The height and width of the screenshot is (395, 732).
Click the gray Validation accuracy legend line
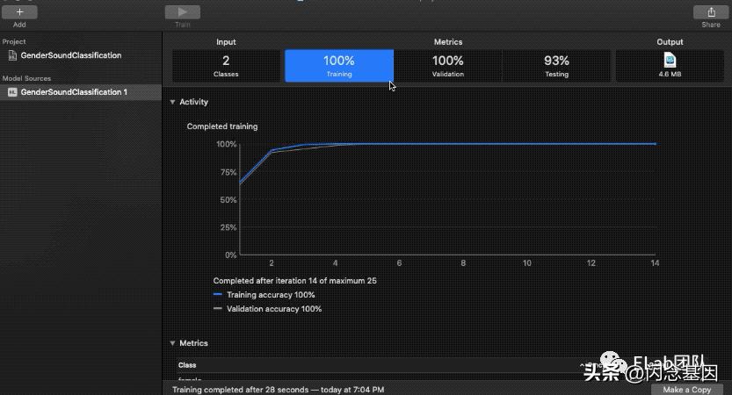218,309
